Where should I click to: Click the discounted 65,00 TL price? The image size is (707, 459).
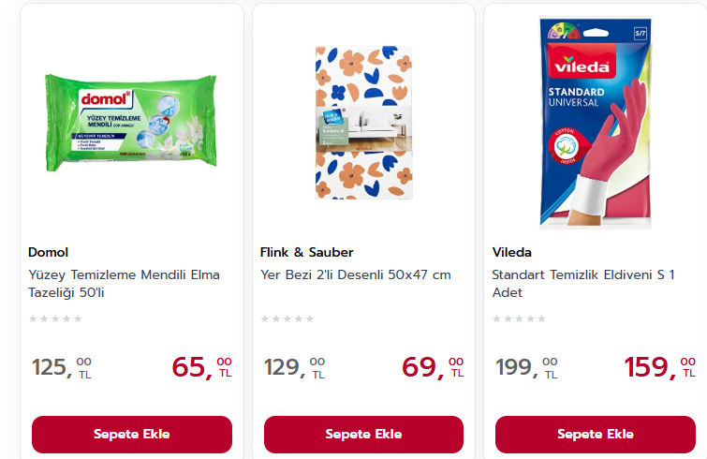(201, 367)
